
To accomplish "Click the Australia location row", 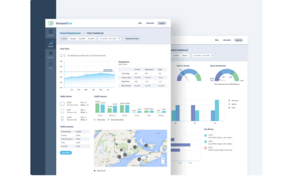I will pos(75,146).
